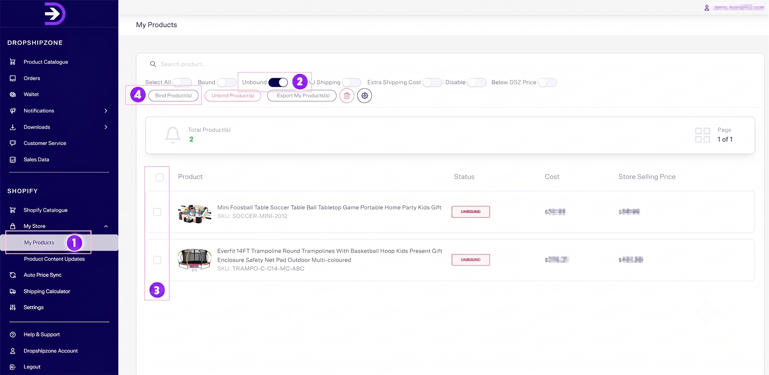Open the Everfit 14FT Trampoline product title
Image resolution: width=769 pixels, height=375 pixels.
point(329,255)
